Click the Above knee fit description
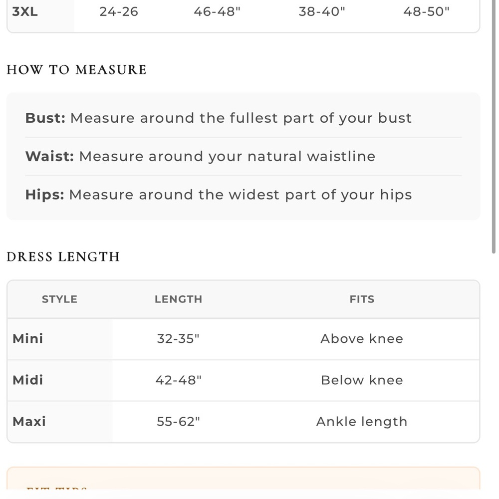 click(x=362, y=339)
